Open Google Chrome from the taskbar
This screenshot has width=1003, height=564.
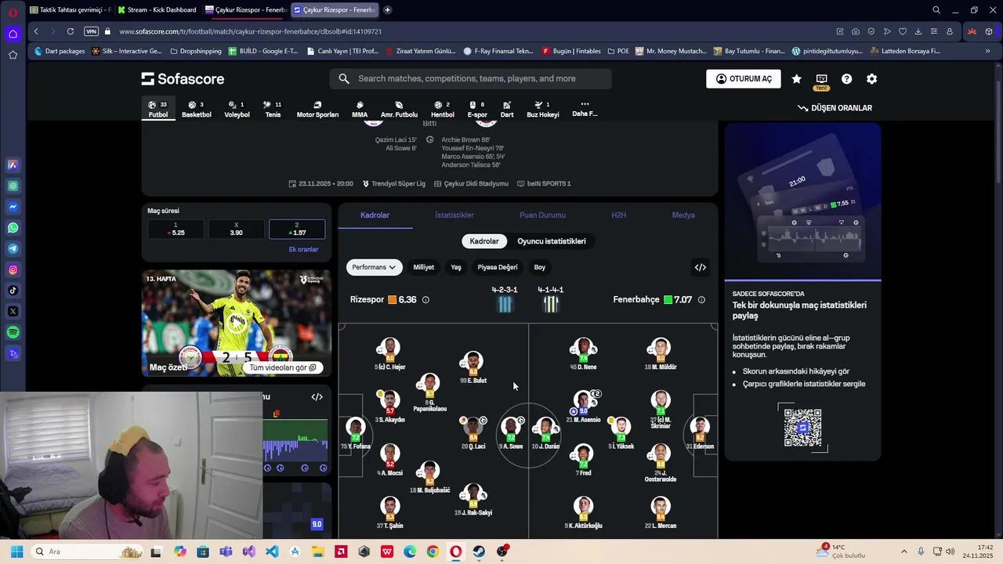click(433, 551)
